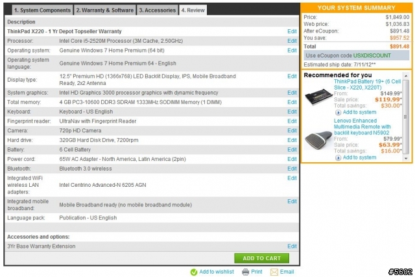
Task: Click the Total price $891.48
Action: point(399,47)
